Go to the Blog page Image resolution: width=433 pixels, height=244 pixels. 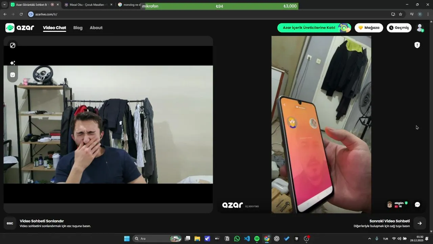pos(78,28)
